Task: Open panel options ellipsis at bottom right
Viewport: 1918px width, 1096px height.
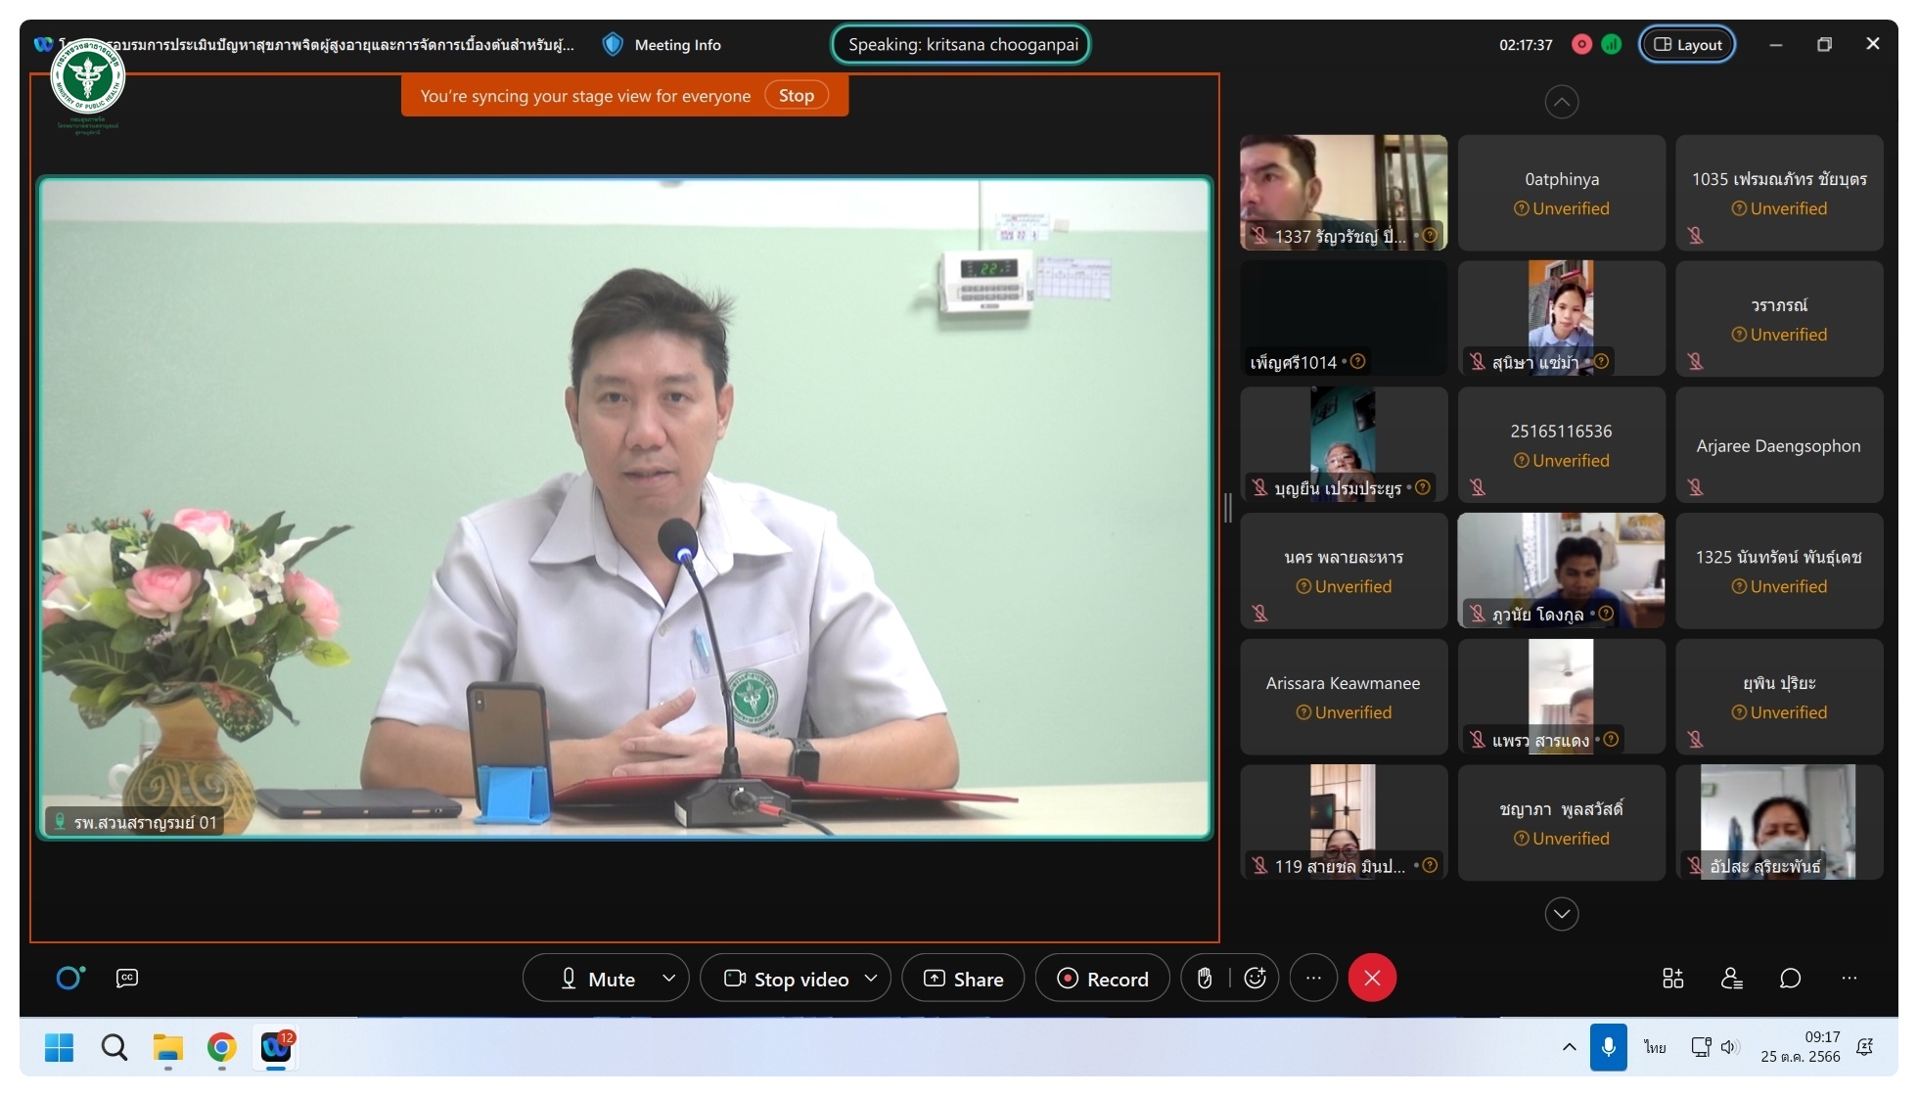Action: (1849, 978)
